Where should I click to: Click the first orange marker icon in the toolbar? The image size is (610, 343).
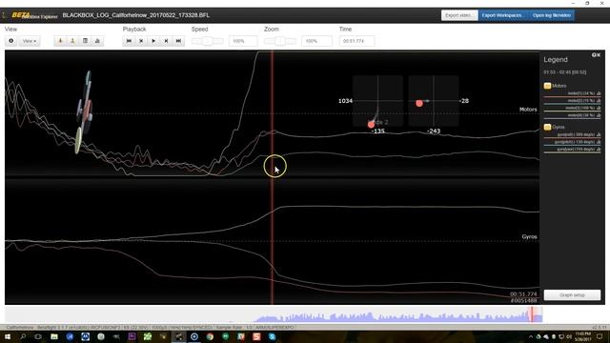click(x=60, y=41)
